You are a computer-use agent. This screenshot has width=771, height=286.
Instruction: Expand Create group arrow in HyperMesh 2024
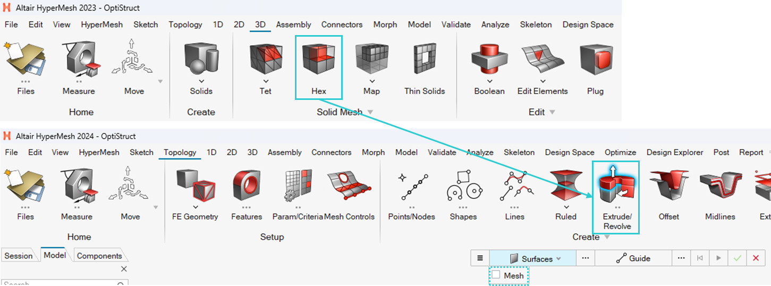(607, 237)
